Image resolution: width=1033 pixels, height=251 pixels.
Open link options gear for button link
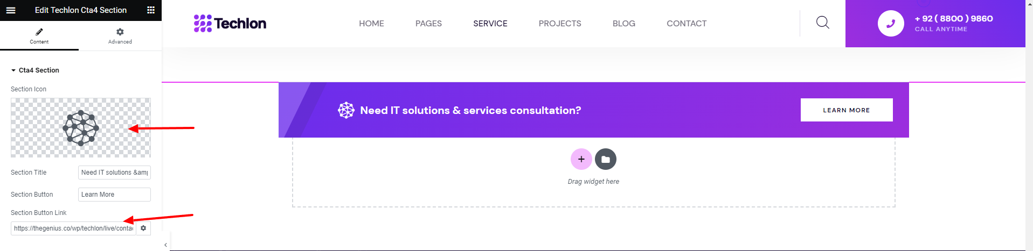coord(143,228)
